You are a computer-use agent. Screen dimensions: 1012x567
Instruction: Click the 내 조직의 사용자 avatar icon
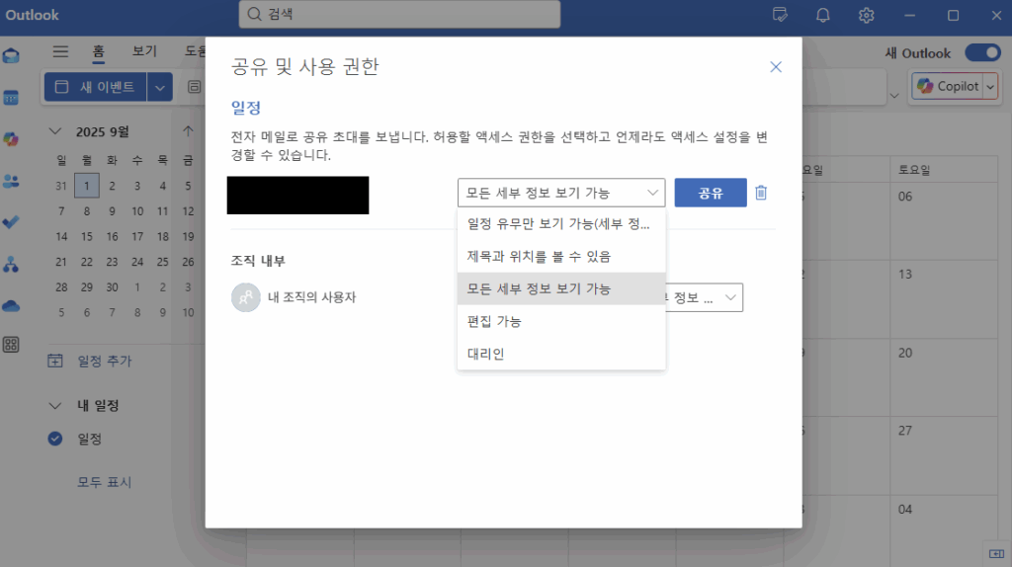(246, 297)
